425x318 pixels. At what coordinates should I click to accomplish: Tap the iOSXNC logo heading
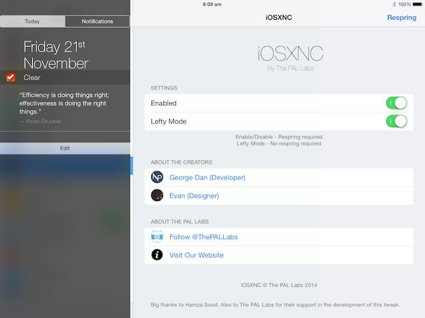click(290, 53)
